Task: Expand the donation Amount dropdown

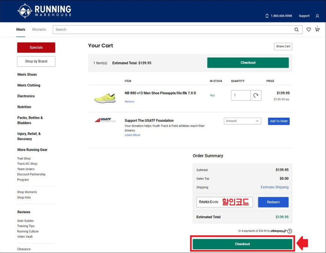Action: tap(242, 121)
